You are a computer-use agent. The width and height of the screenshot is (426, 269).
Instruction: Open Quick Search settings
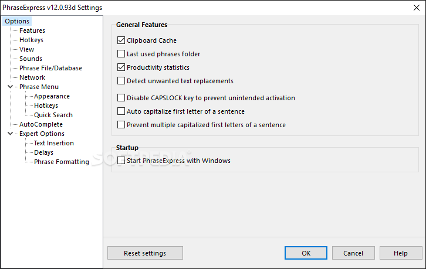click(53, 115)
